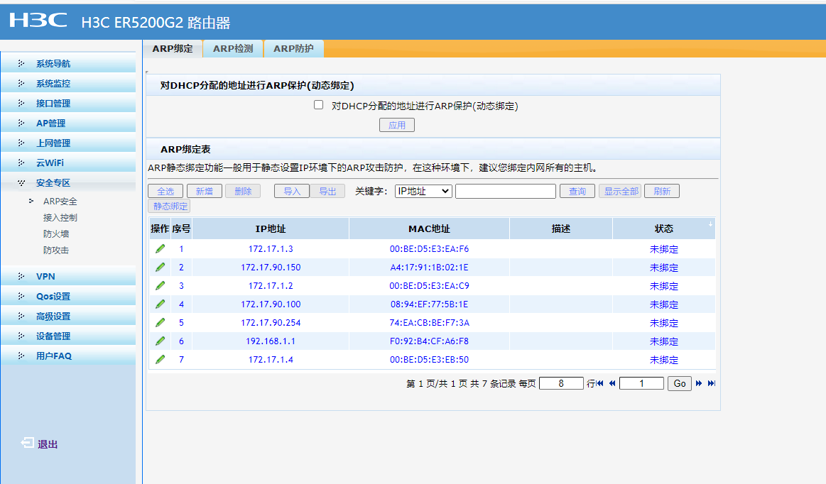Click IP address 172.17.1.4

point(271,360)
